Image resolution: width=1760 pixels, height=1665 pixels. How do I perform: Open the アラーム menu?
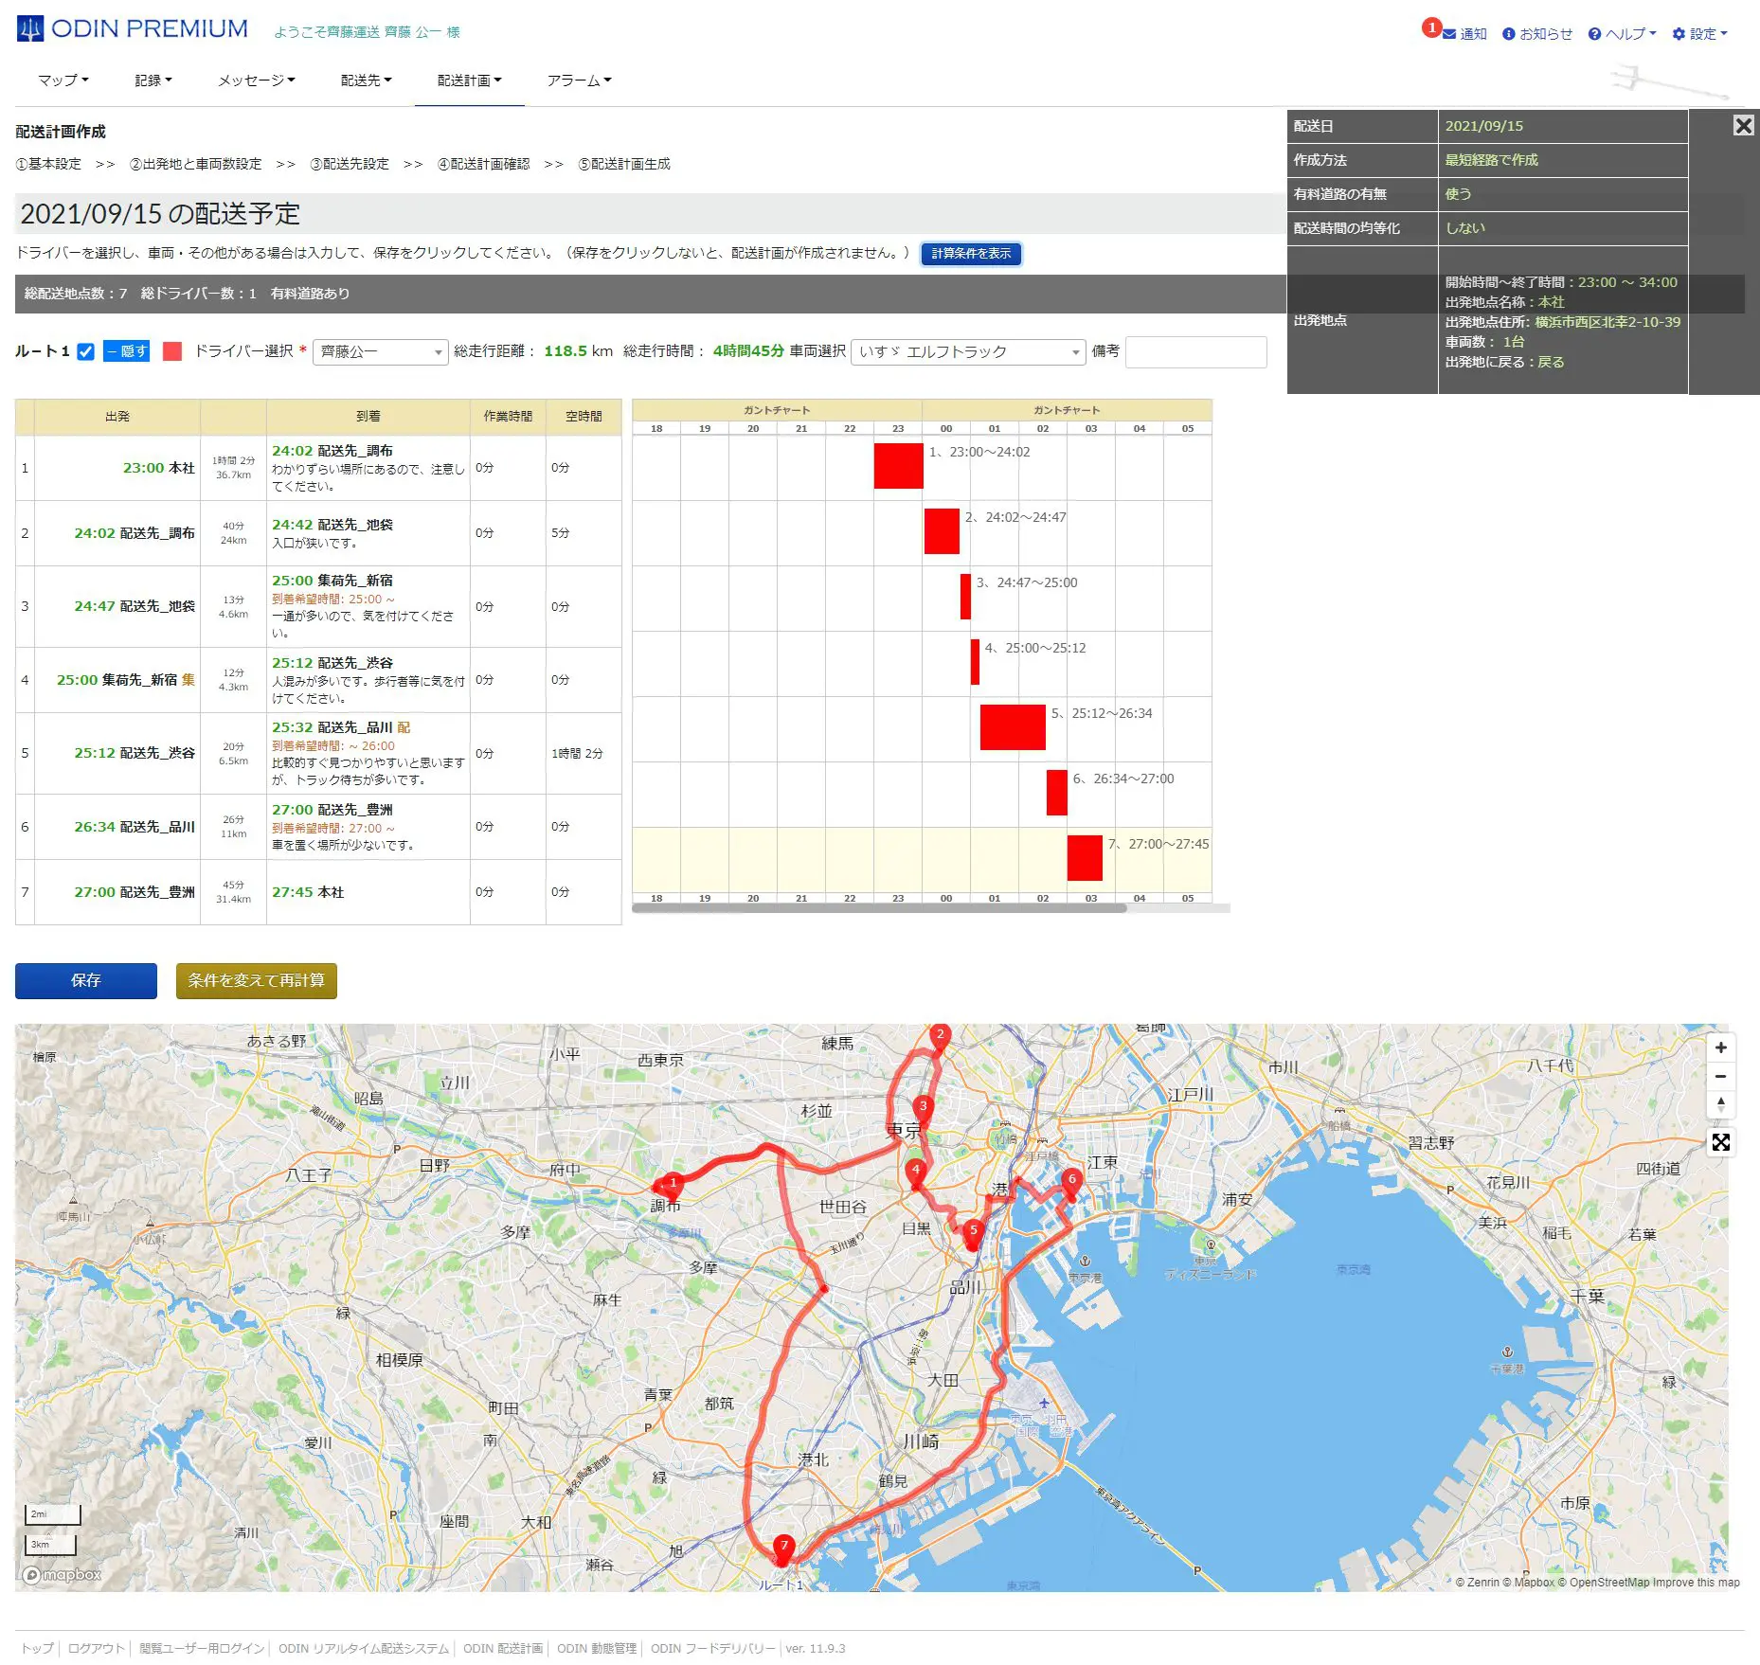point(579,81)
